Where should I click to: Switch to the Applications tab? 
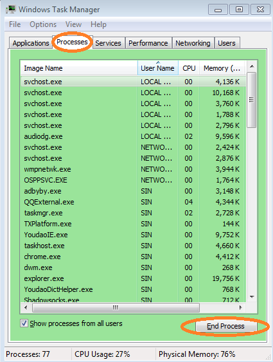[x=31, y=43]
